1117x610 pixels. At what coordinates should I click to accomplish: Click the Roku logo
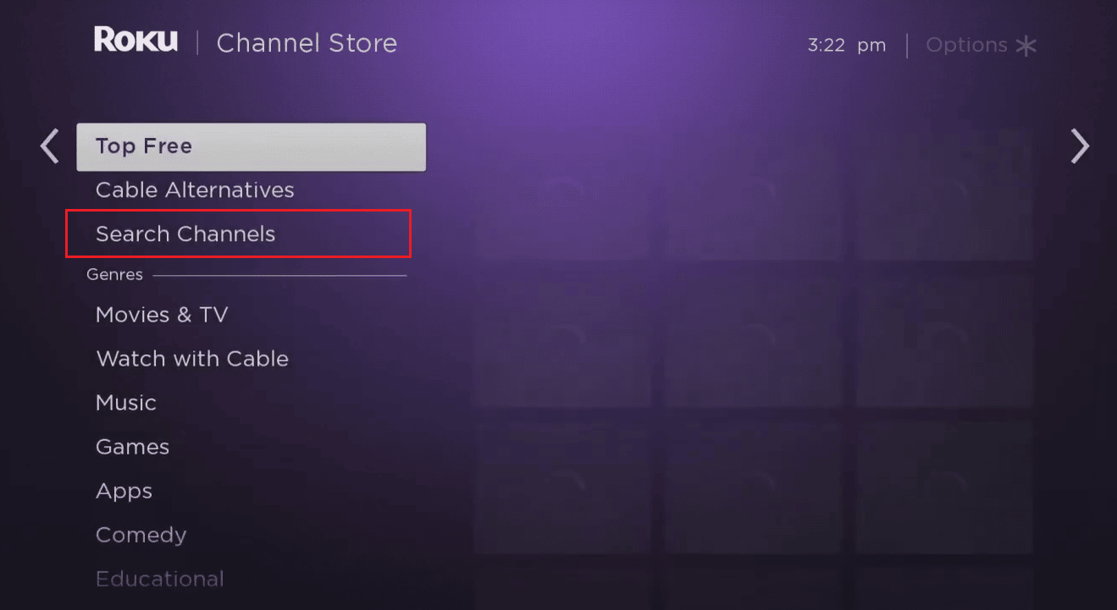[x=135, y=40]
